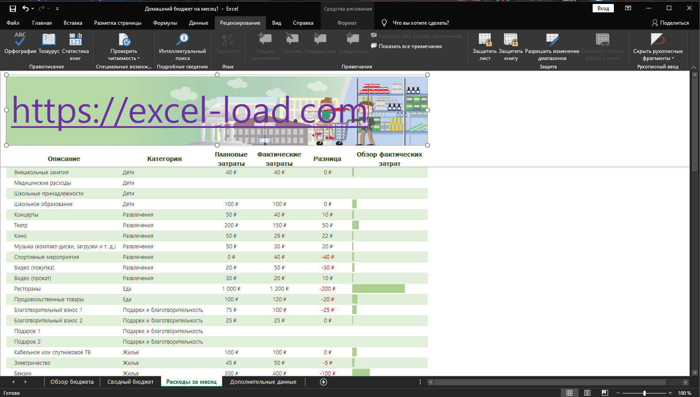
Task: Select the Концерты description cell
Action: pyautogui.click(x=63, y=215)
